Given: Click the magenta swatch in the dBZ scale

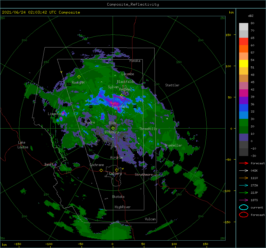Looking at the screenshot, I should tap(244, 93).
